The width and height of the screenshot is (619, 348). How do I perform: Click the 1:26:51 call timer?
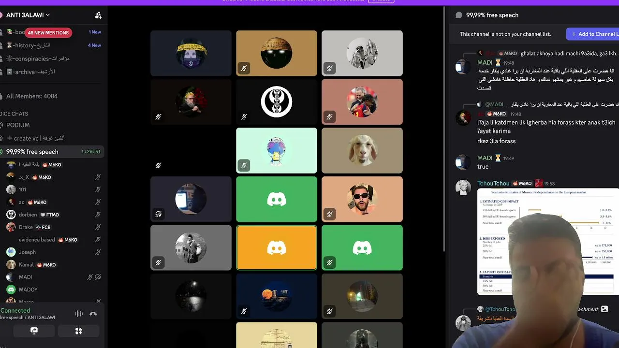(x=91, y=152)
